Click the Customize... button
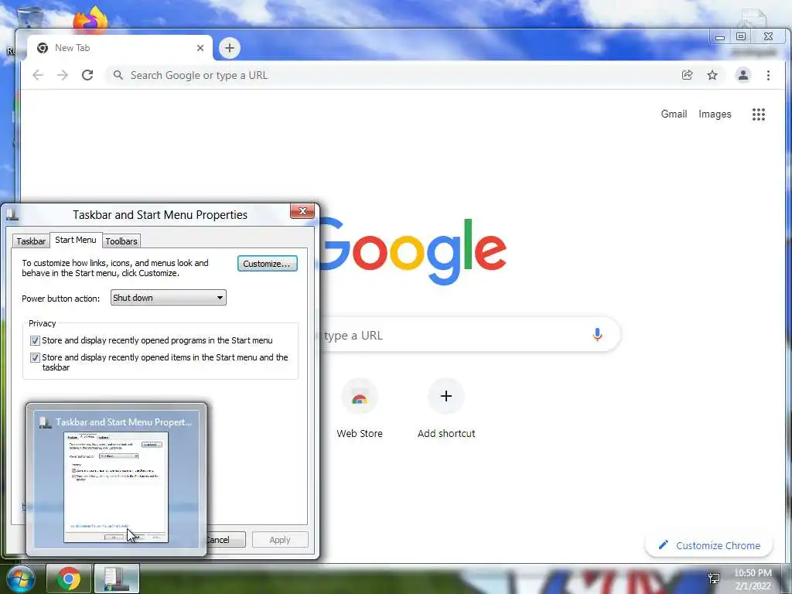Screen dimensions: 792x594 267,264
